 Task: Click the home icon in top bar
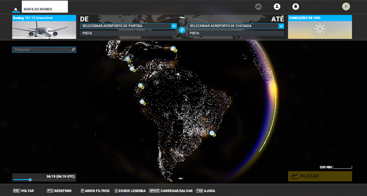click(16, 10)
